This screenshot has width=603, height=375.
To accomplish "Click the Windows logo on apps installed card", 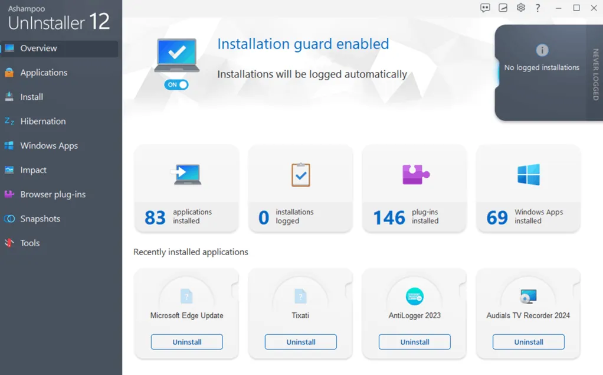I will pos(528,174).
